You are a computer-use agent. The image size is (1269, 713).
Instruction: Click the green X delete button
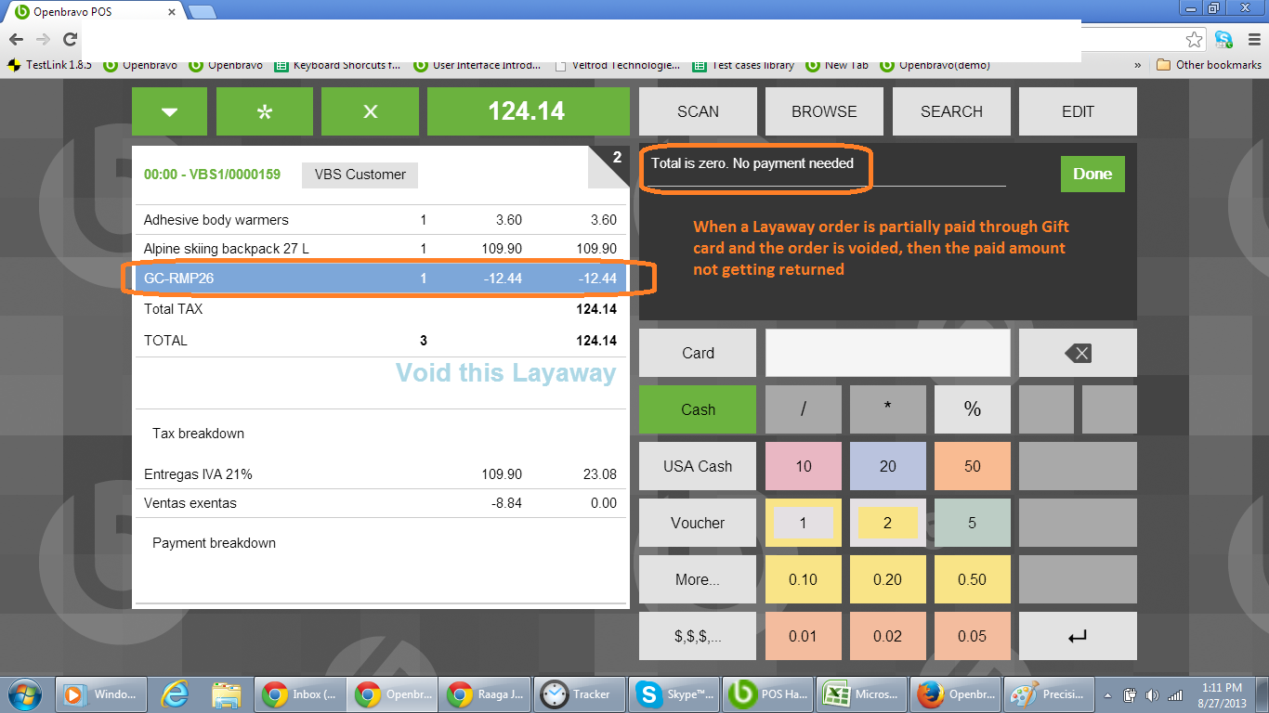(x=370, y=111)
